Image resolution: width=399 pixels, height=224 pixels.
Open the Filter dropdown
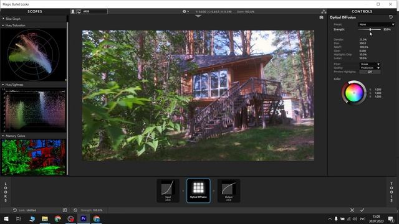(x=370, y=64)
